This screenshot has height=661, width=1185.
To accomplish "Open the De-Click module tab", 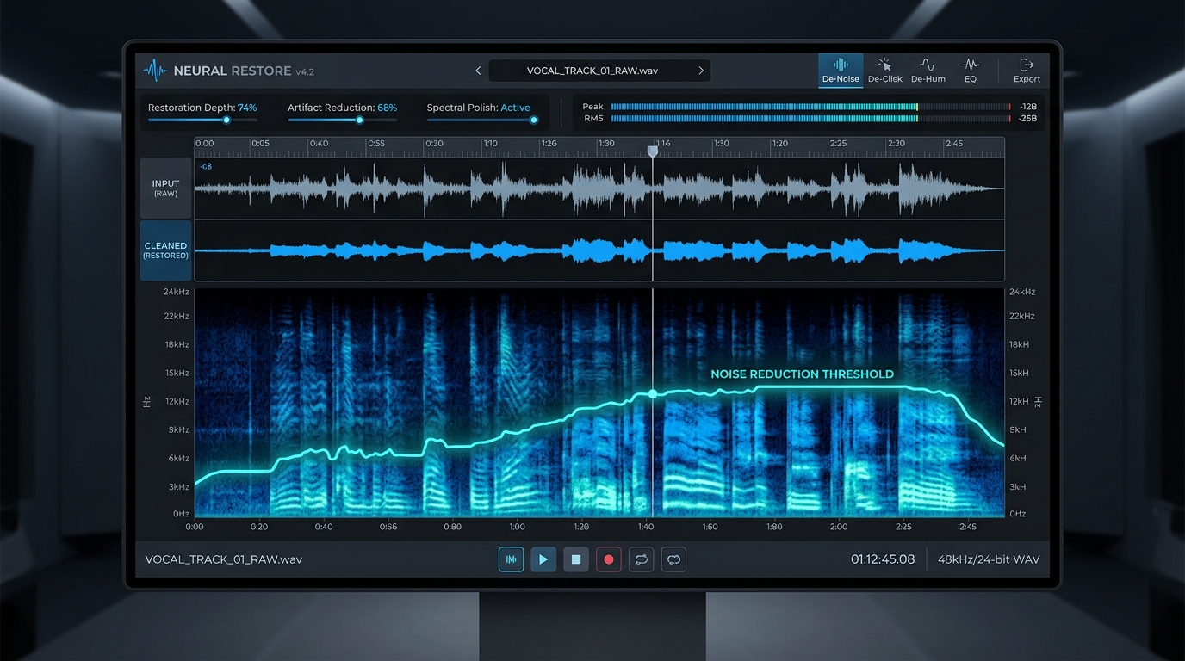I will tap(884, 71).
